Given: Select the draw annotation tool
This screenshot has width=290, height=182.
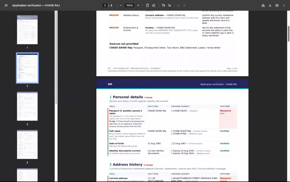Looking at the screenshot, I should pos(170,5).
